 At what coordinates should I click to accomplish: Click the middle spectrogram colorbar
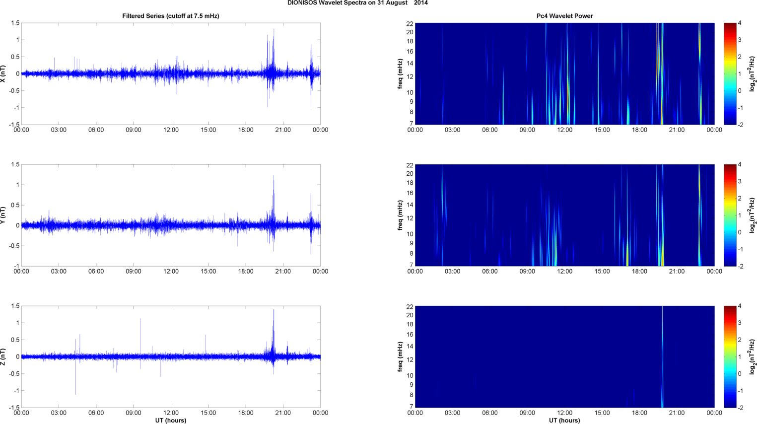[x=730, y=215]
